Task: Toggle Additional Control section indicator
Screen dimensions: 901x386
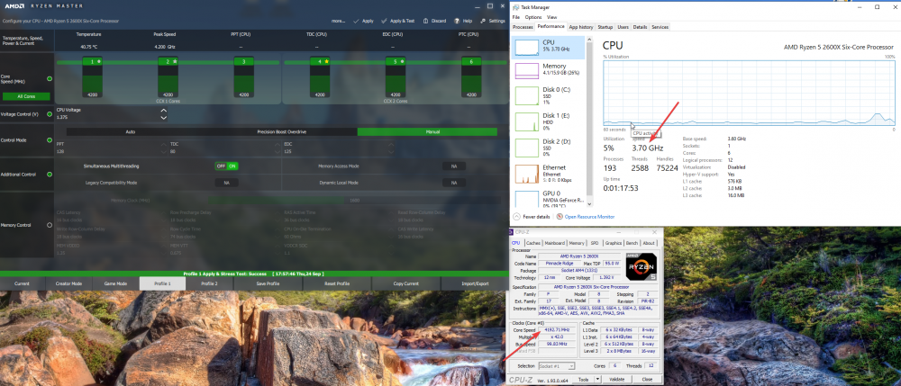Action: pos(50,175)
